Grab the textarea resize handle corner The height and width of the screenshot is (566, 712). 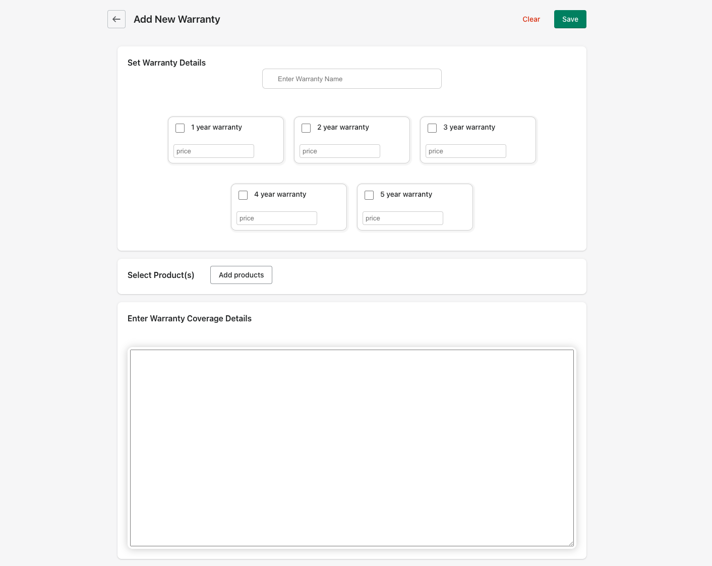[x=571, y=543]
